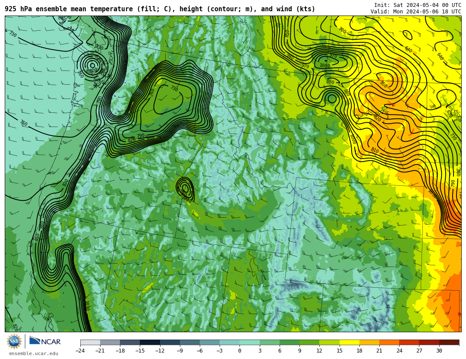
Task: Click the NSF logo emblem
Action: (x=14, y=341)
